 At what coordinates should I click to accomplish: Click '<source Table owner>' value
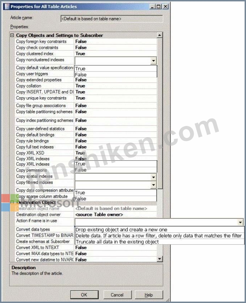pyautogui.click(x=99, y=214)
